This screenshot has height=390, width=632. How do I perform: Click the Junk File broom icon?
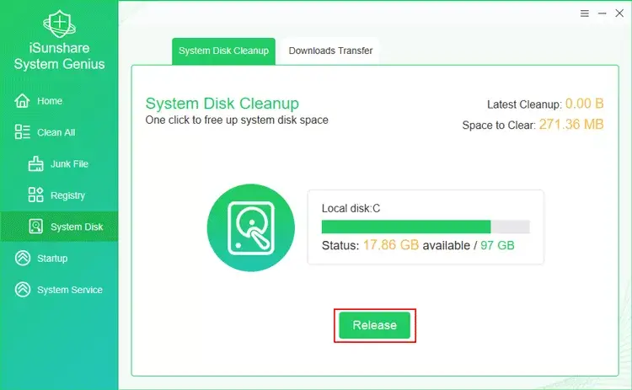[36, 163]
